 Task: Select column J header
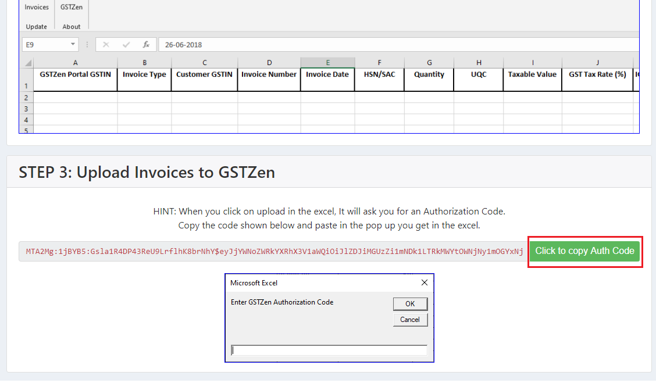[x=597, y=63]
